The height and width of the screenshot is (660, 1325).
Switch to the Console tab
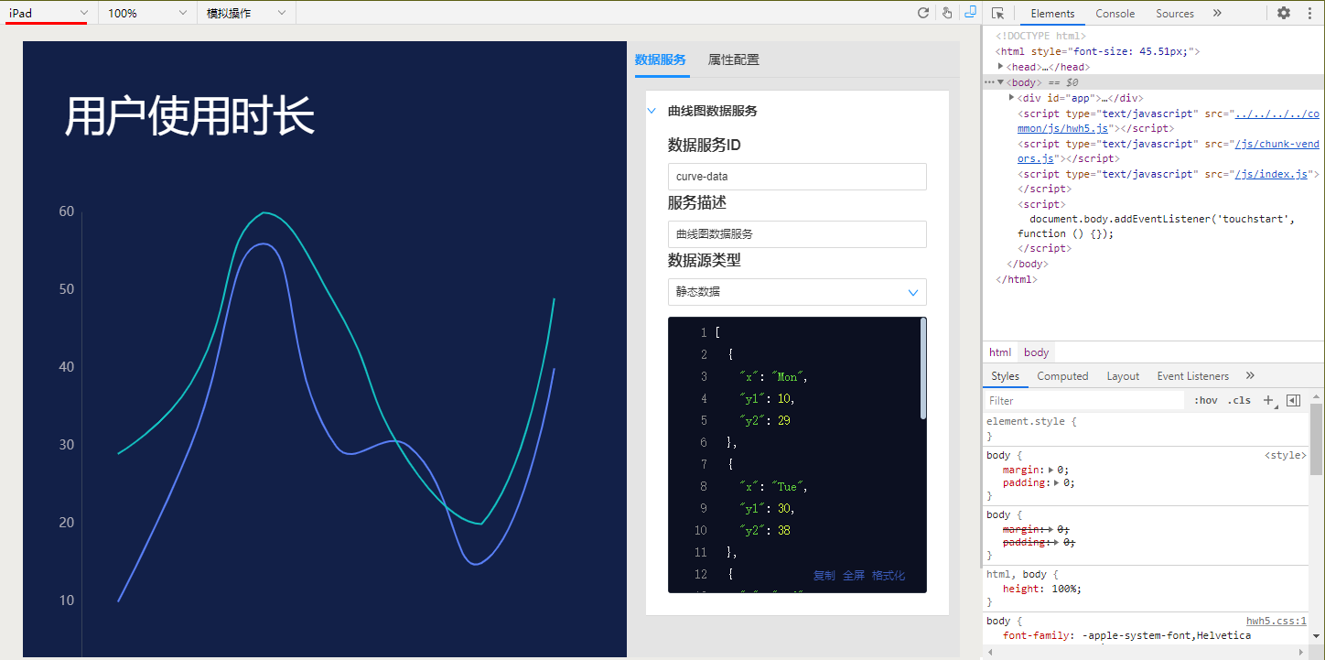tap(1115, 13)
